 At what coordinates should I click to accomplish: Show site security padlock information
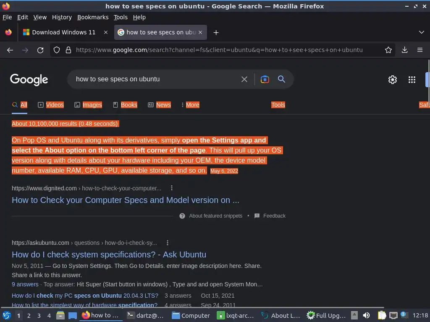pyautogui.click(x=68, y=50)
